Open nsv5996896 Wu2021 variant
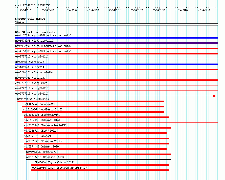Image resolution: width=225 pixels, height=180 pixels. (38, 136)
